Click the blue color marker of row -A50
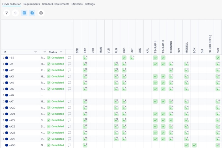Viewport: 222px width, 148px height. (6, 145)
